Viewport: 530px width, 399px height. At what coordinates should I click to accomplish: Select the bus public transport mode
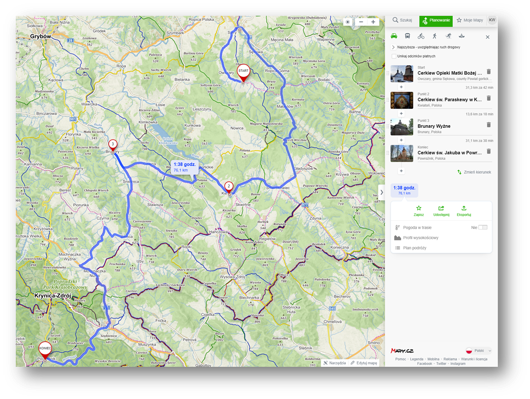point(407,36)
